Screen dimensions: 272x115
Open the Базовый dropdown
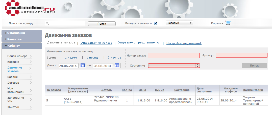[x=179, y=23]
